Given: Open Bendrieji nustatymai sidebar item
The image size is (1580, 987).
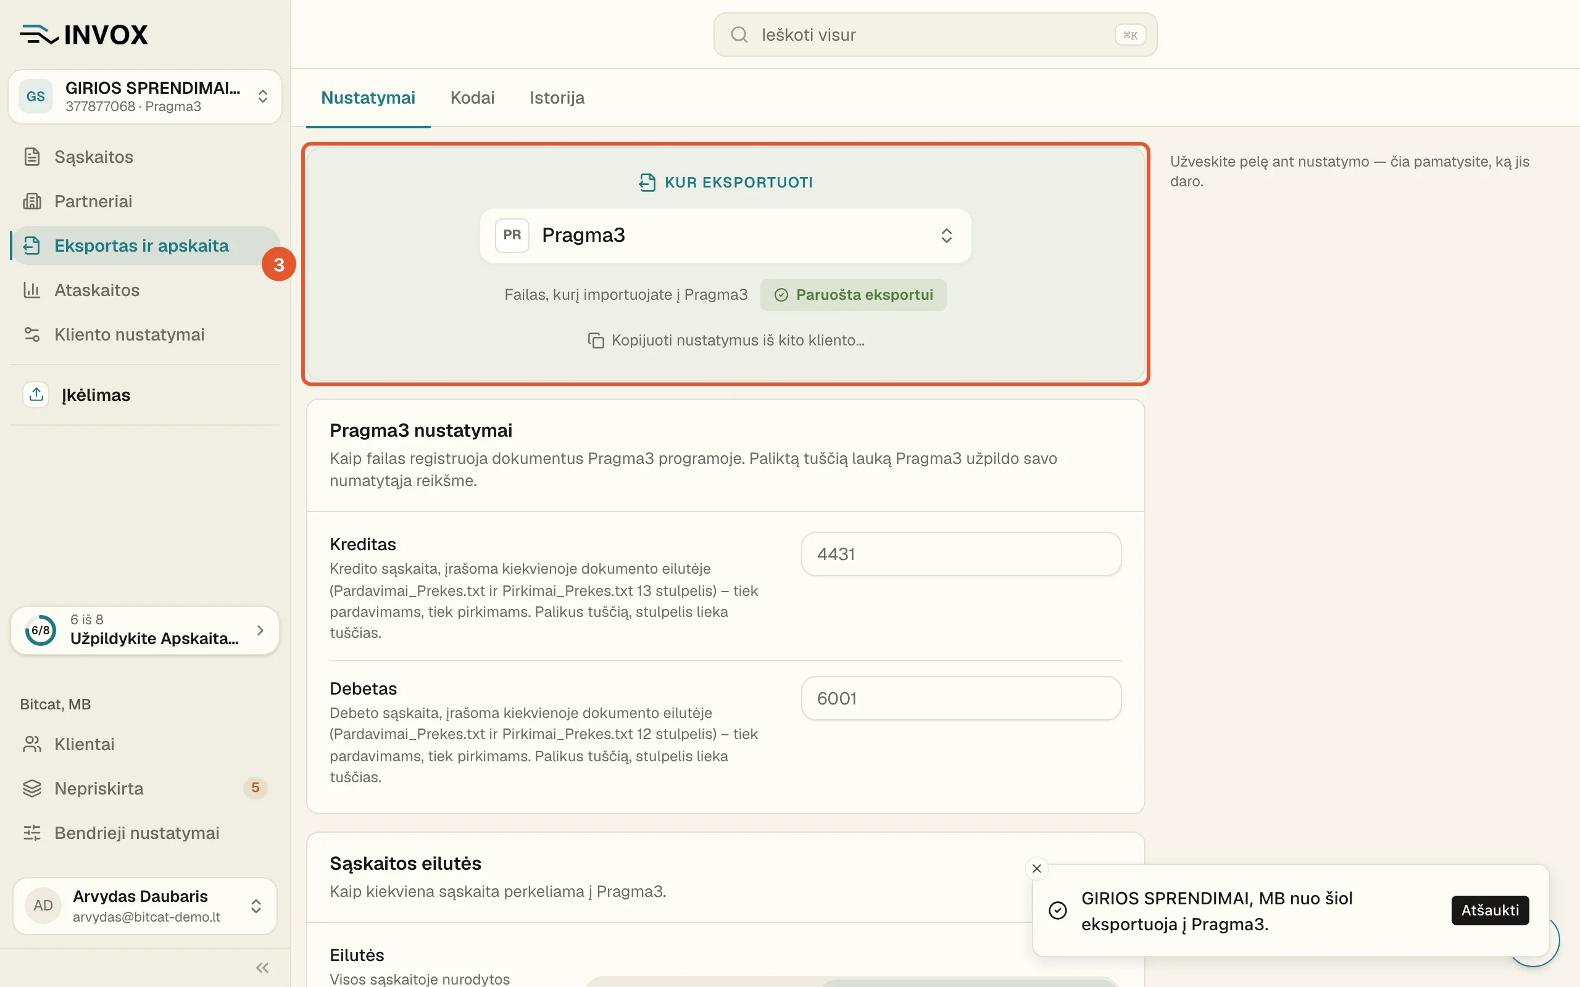Looking at the screenshot, I should [x=145, y=833].
